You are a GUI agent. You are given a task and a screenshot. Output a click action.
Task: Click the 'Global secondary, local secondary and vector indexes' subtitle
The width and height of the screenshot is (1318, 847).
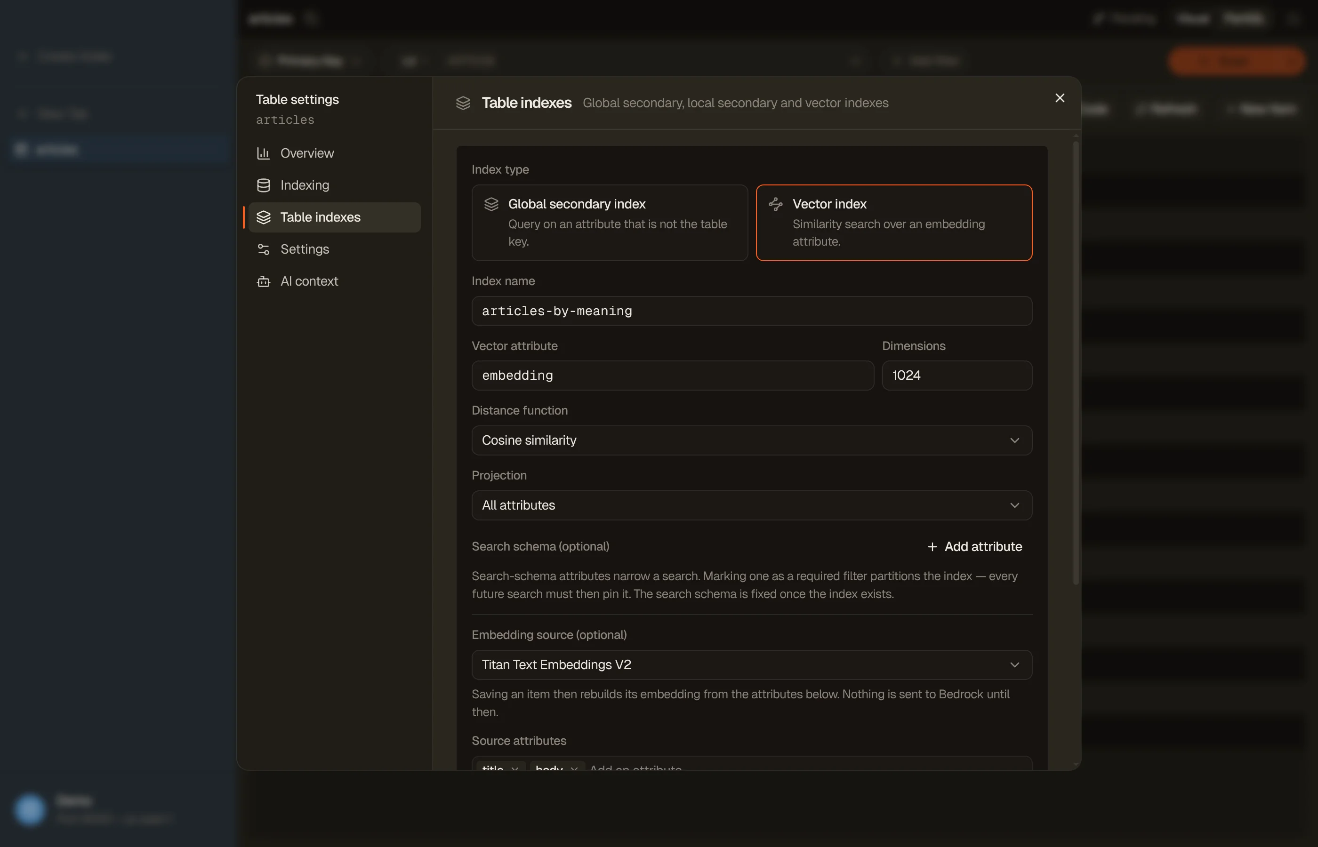click(x=735, y=103)
